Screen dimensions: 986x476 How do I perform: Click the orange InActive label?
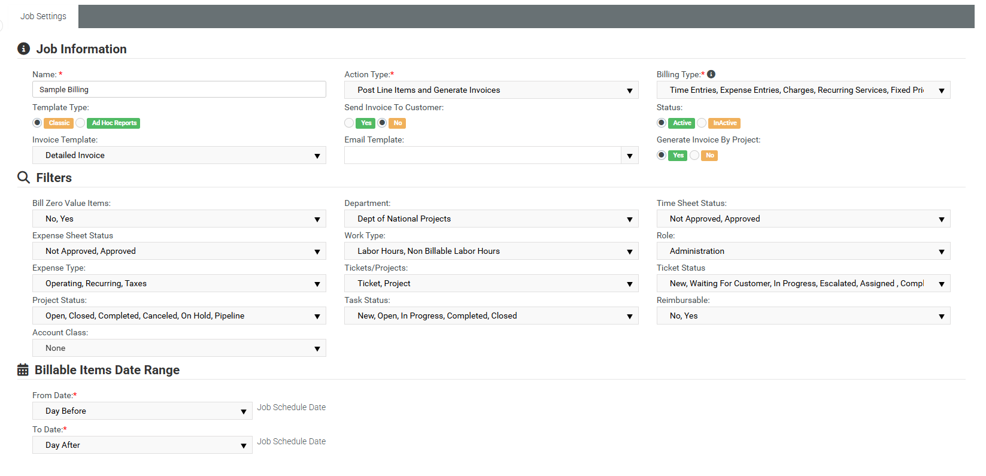point(724,123)
